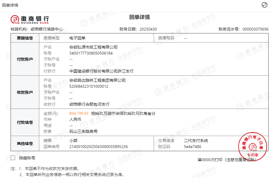
Task: Click the 回单详情 window title in header
Action: coord(10,5)
